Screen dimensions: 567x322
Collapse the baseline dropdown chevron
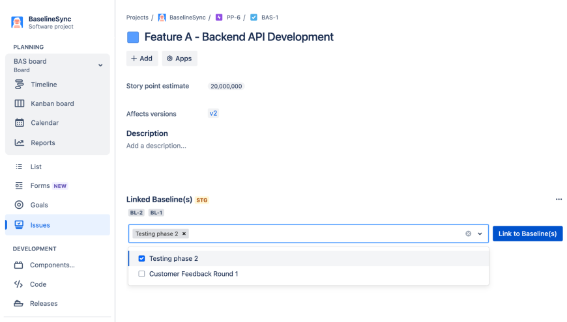point(480,234)
